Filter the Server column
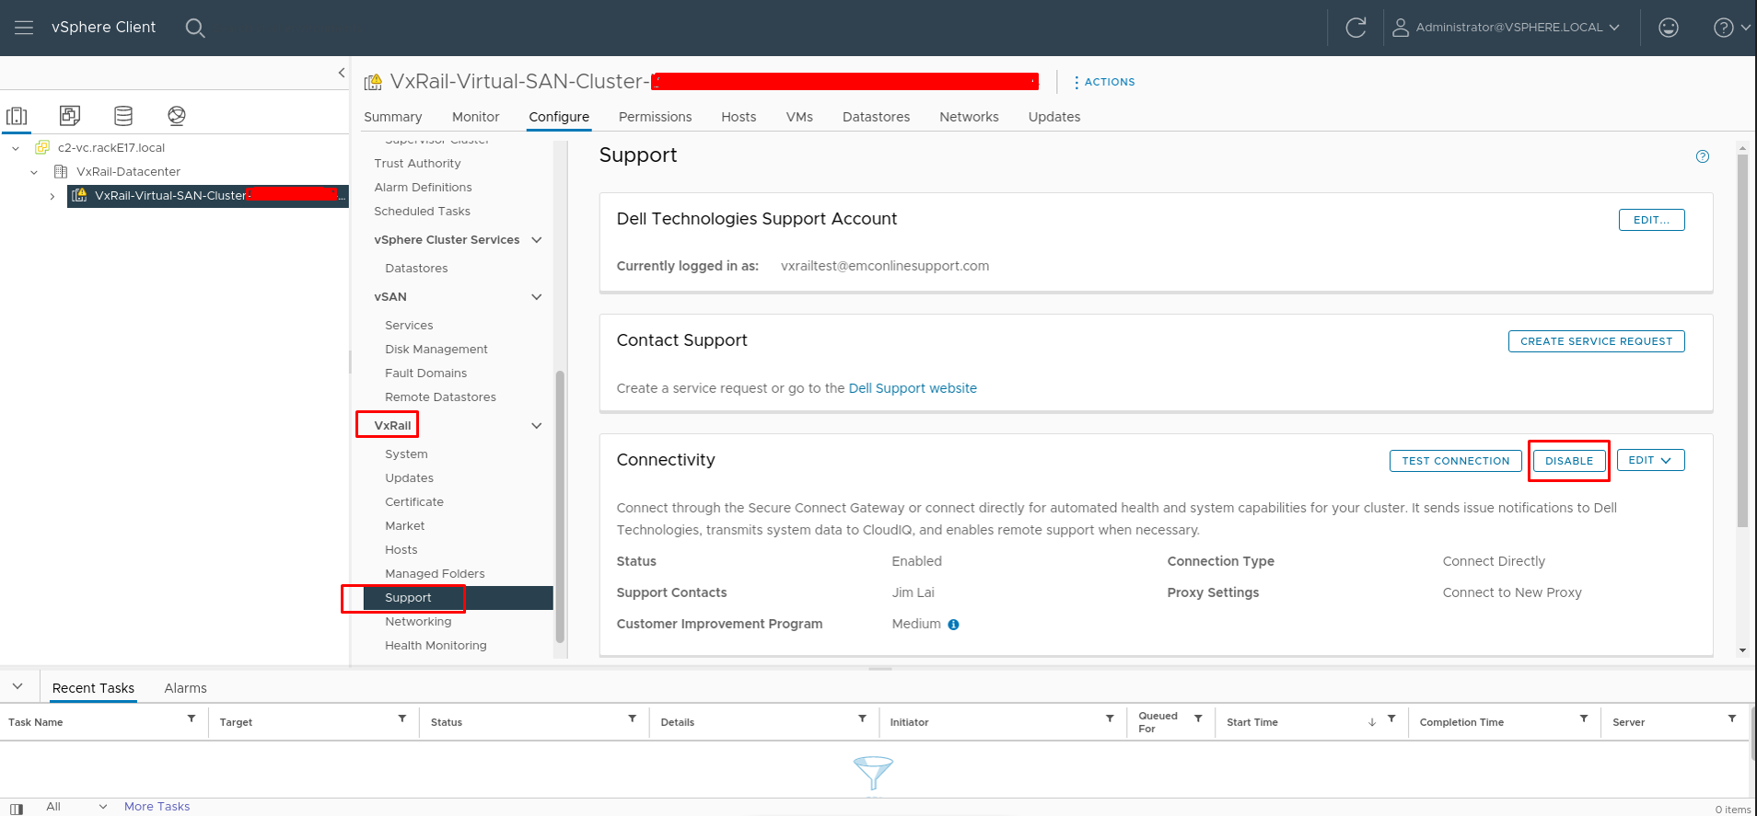 pos(1732,718)
